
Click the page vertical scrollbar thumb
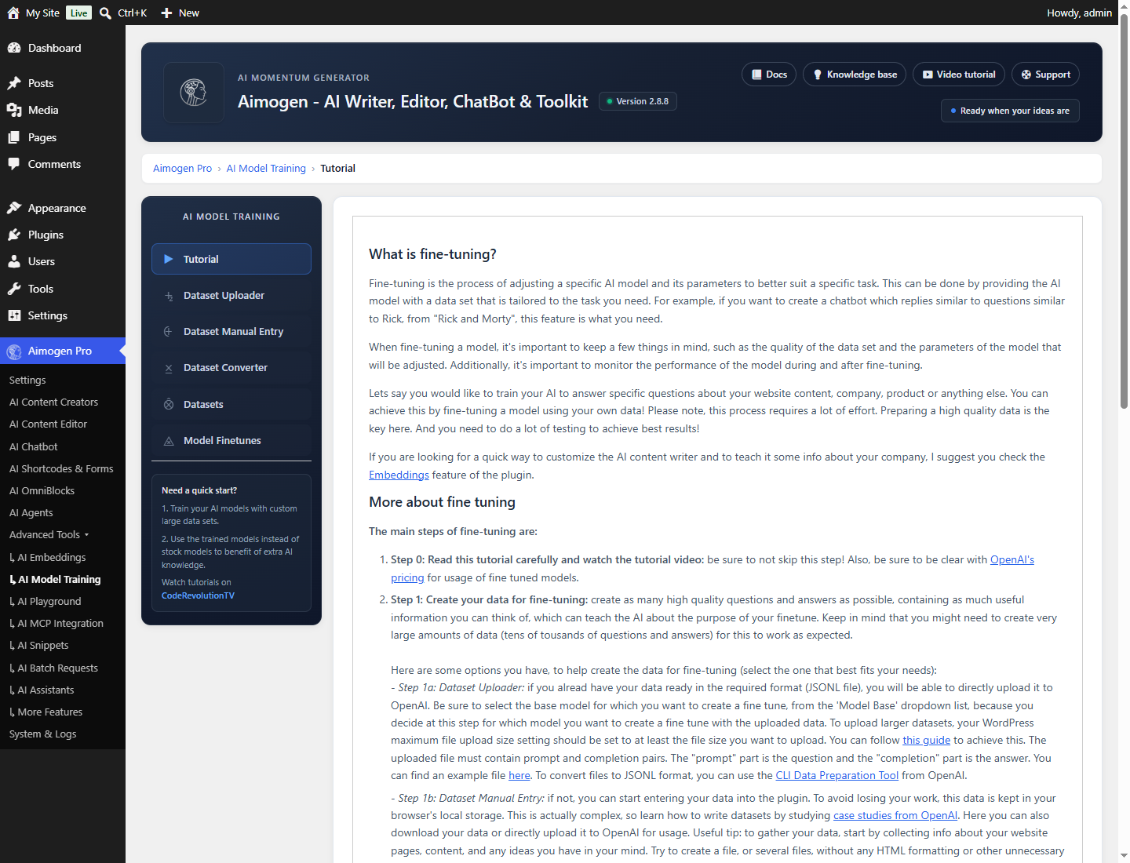coord(1124,210)
